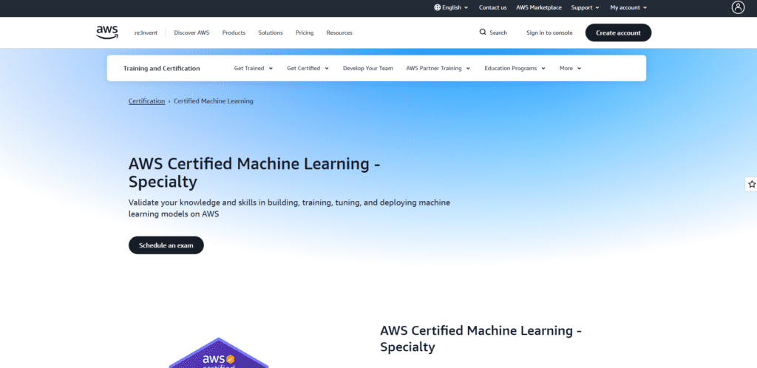Go to Certification breadcrumb link
The width and height of the screenshot is (757, 368).
[147, 100]
